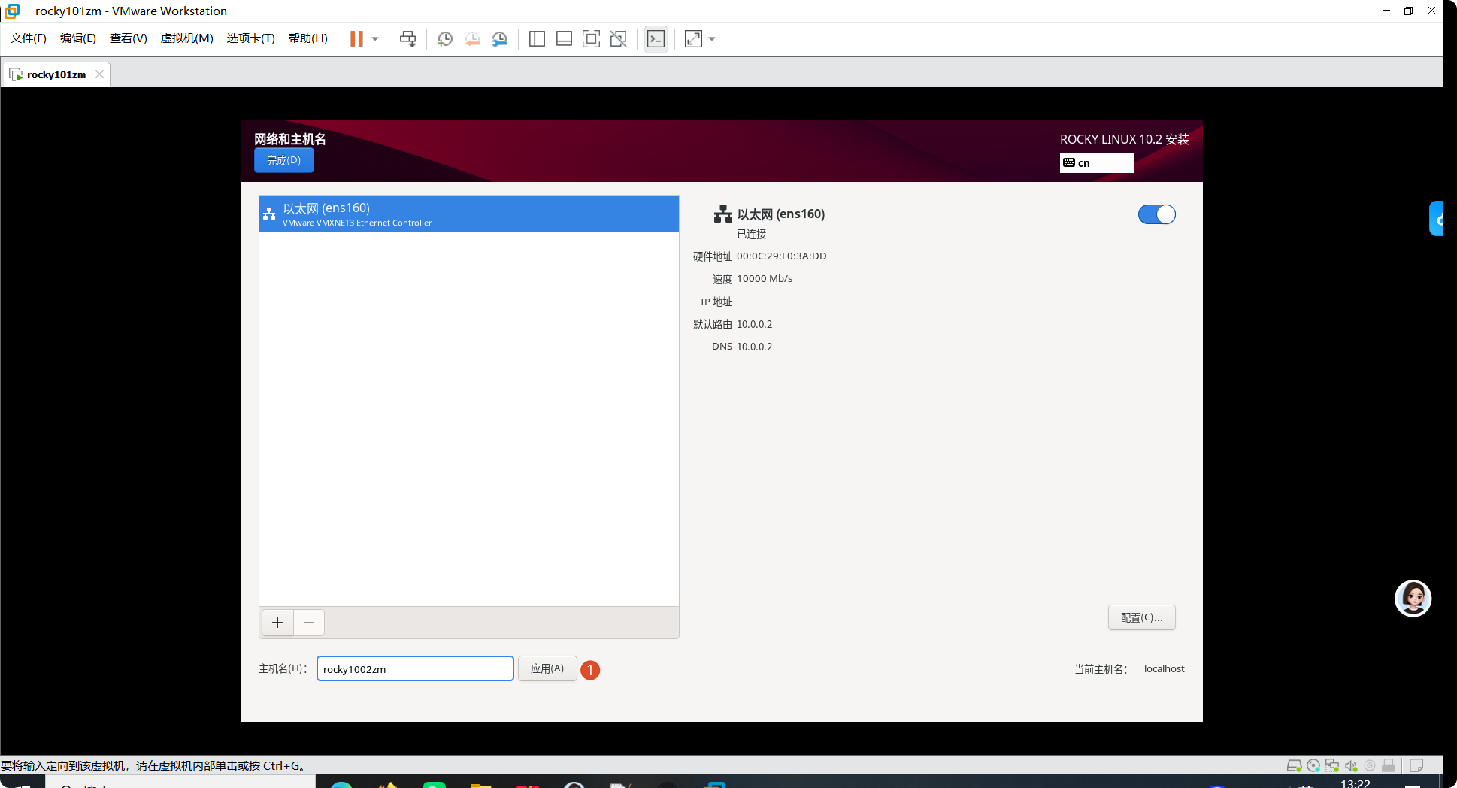Click the message log note icon
The width and height of the screenshot is (1457, 788).
[x=1416, y=765]
